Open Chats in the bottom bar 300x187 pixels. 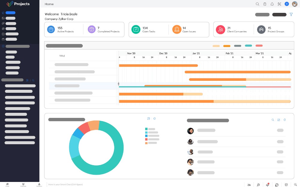click(7, 185)
